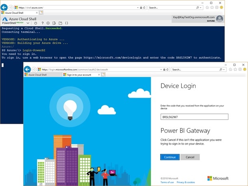Go back in the front browser window
The width and height of the screenshot is (248, 186).
(x=27, y=69)
